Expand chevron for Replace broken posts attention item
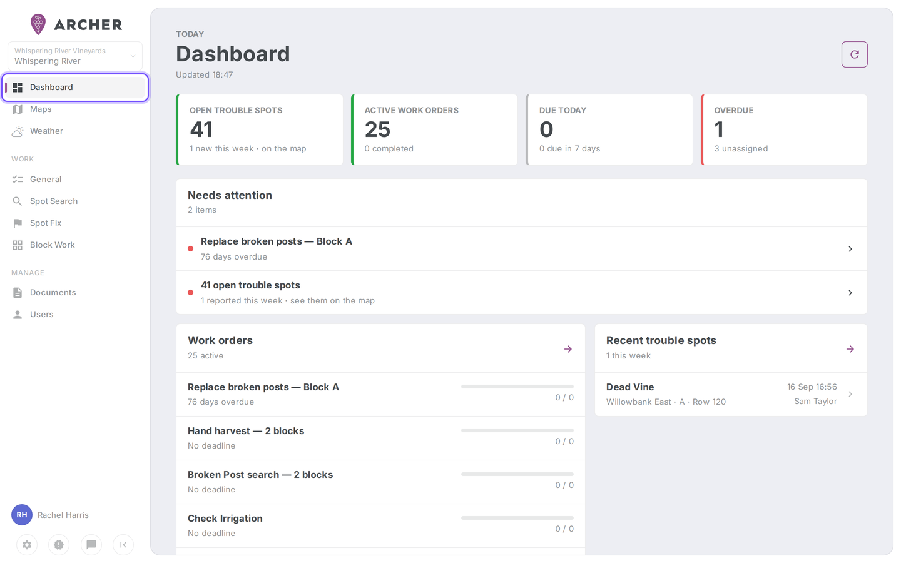Screen dimensions: 901x563 pyautogui.click(x=850, y=249)
